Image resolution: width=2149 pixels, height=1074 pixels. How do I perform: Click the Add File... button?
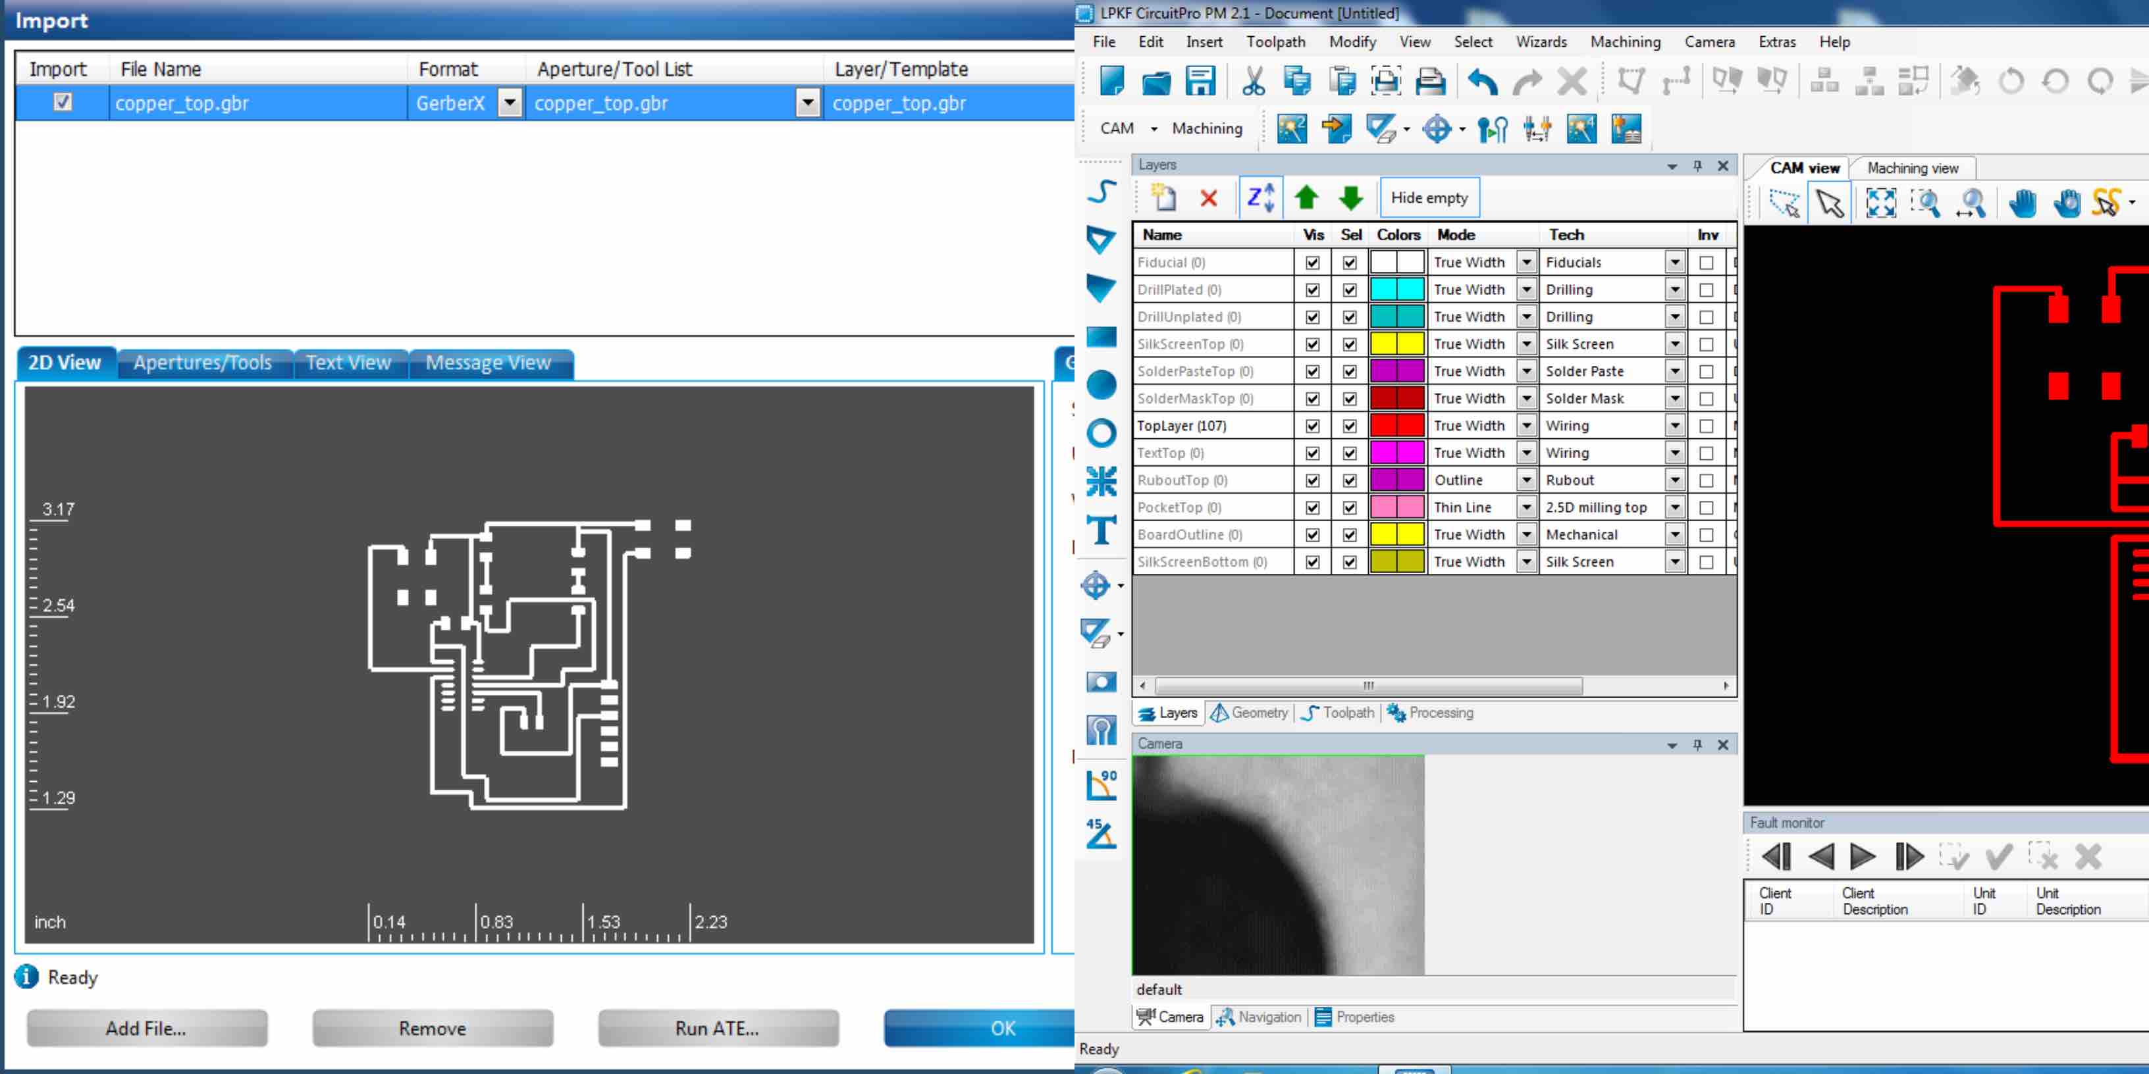147,1028
